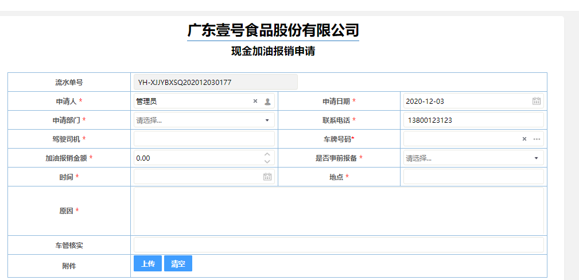Open calendar icon for 申请日期
Viewport: 579px width, 280px height.
click(x=537, y=101)
